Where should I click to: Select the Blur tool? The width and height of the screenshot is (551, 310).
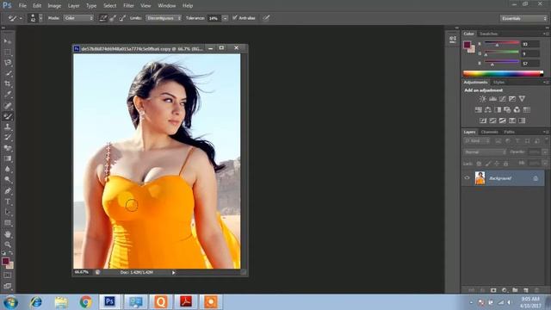[8, 169]
